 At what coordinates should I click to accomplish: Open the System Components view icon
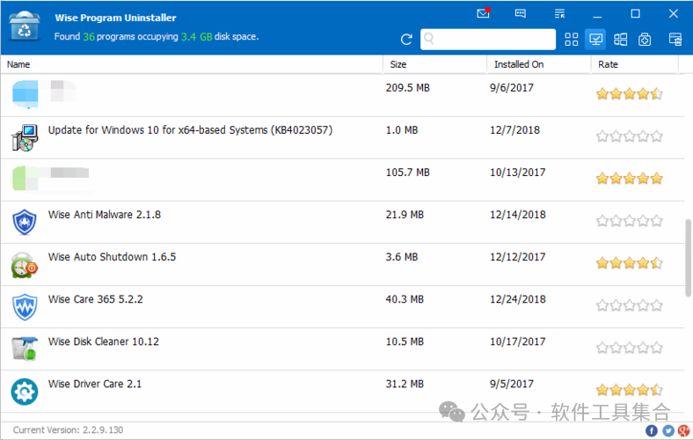coord(645,40)
